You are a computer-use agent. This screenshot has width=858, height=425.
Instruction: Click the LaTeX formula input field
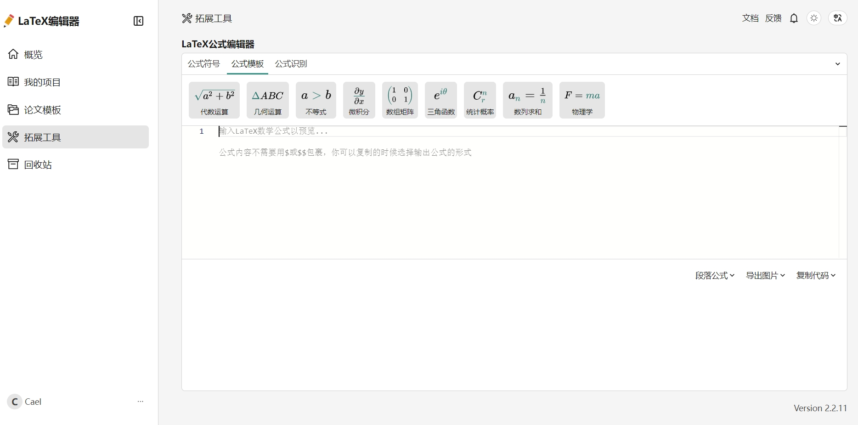[505, 131]
